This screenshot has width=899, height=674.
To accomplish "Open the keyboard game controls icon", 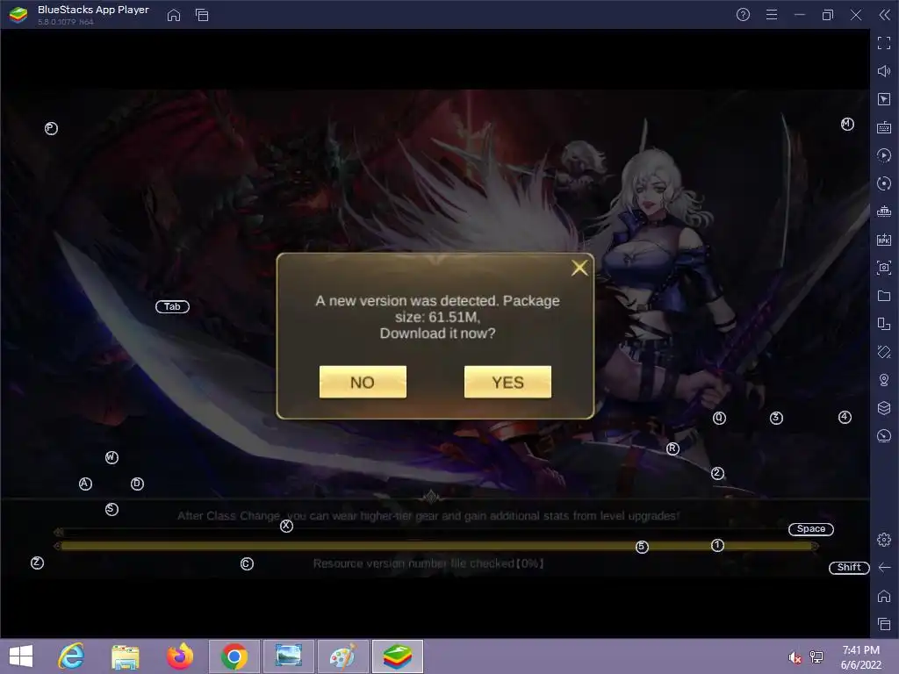I will (x=884, y=127).
